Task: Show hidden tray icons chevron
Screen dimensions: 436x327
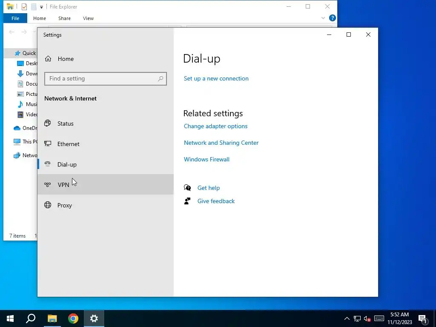Action: (347, 318)
